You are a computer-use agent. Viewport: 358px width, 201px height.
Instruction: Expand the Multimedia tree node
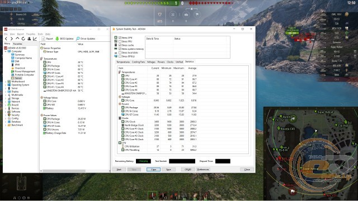[6, 95]
